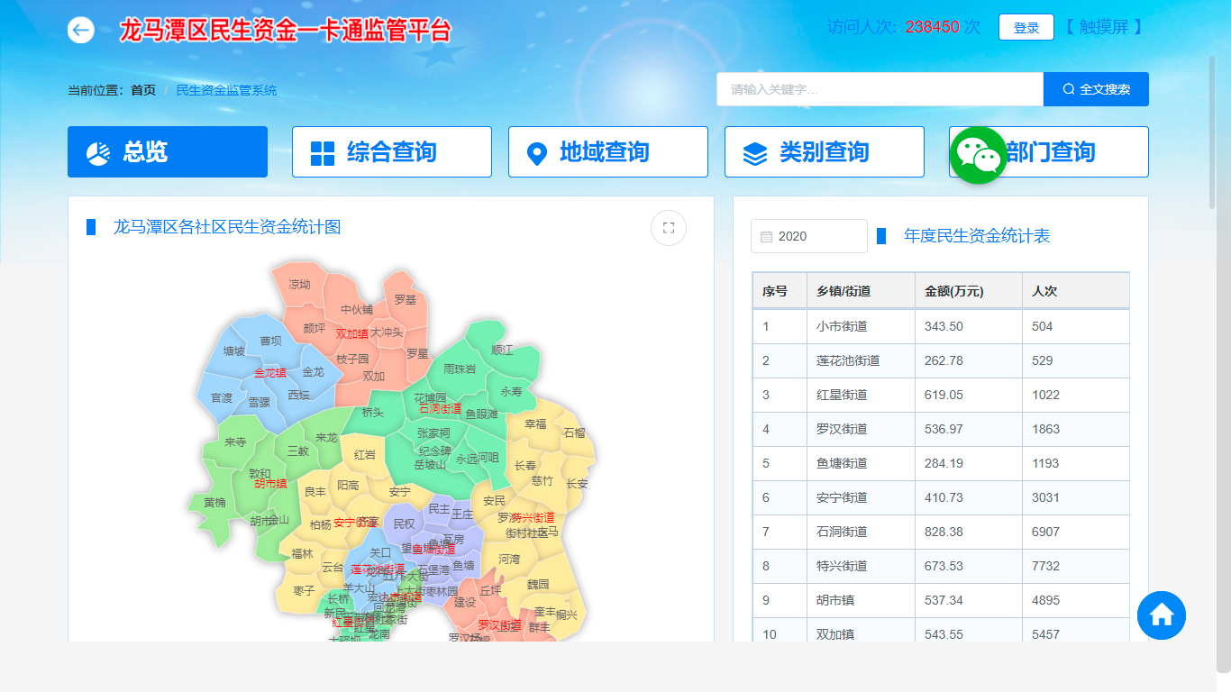Image resolution: width=1231 pixels, height=692 pixels.
Task: Click the 综合查询 grid icon
Action: [x=323, y=153]
